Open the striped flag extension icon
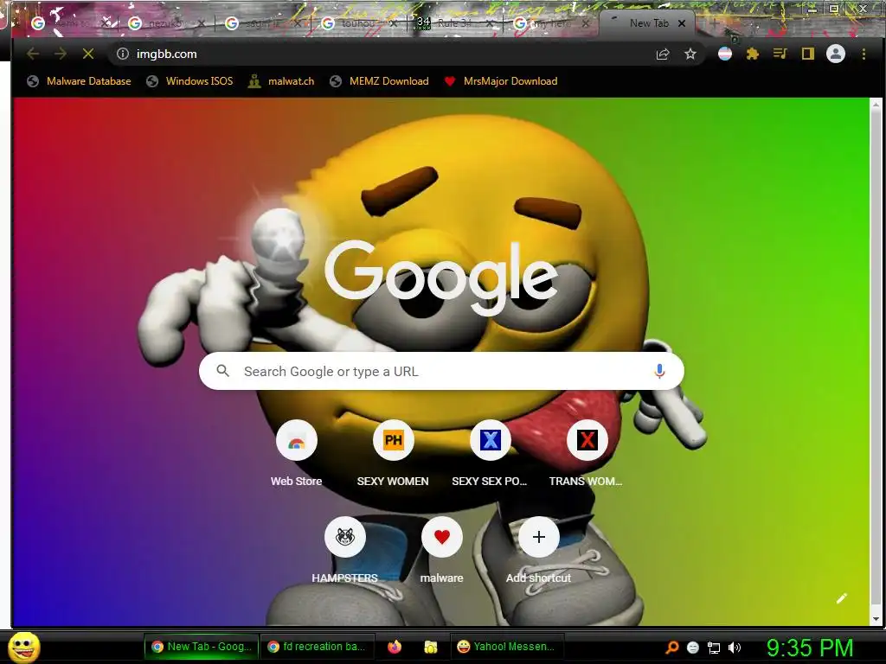This screenshot has width=886, height=664. pos(725,54)
